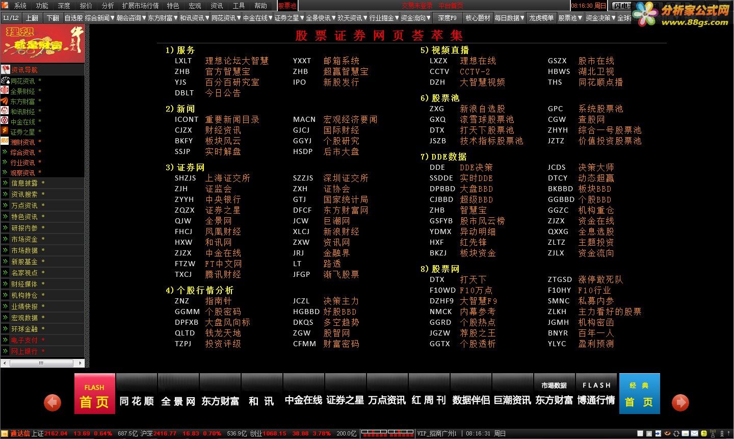Click the refresh arrows icon in status bar

pyautogui.click(x=676, y=433)
